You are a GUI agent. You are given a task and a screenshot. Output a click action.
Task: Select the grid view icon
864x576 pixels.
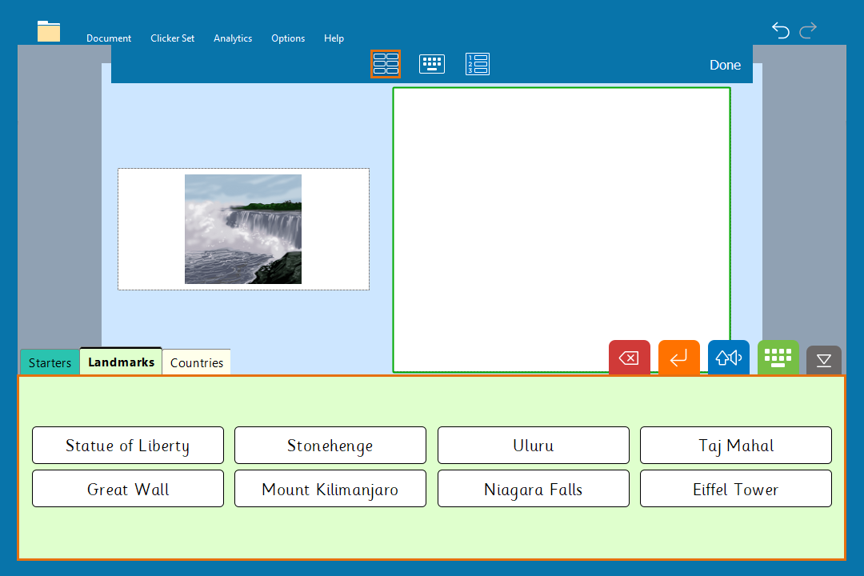point(386,64)
